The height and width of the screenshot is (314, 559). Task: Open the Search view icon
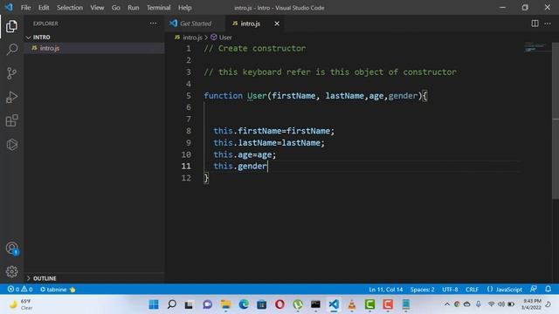tap(11, 50)
